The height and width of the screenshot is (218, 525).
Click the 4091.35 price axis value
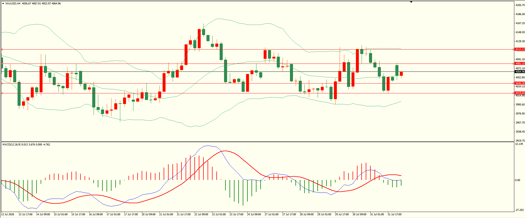coord(520,59)
